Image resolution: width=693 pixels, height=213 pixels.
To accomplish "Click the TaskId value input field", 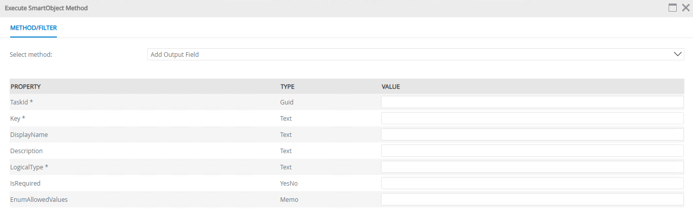I will click(532, 102).
